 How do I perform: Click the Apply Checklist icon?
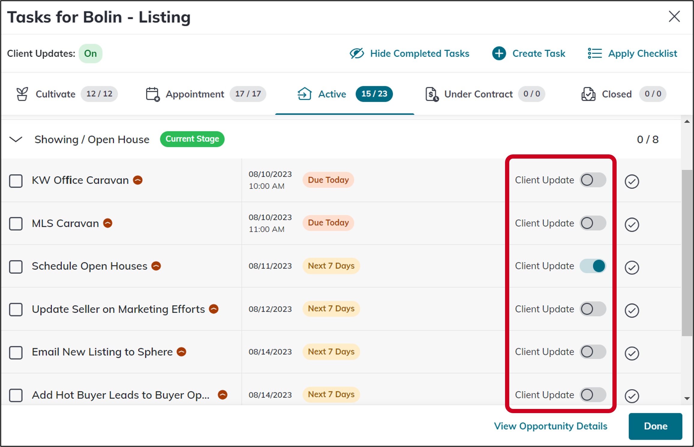(x=595, y=53)
